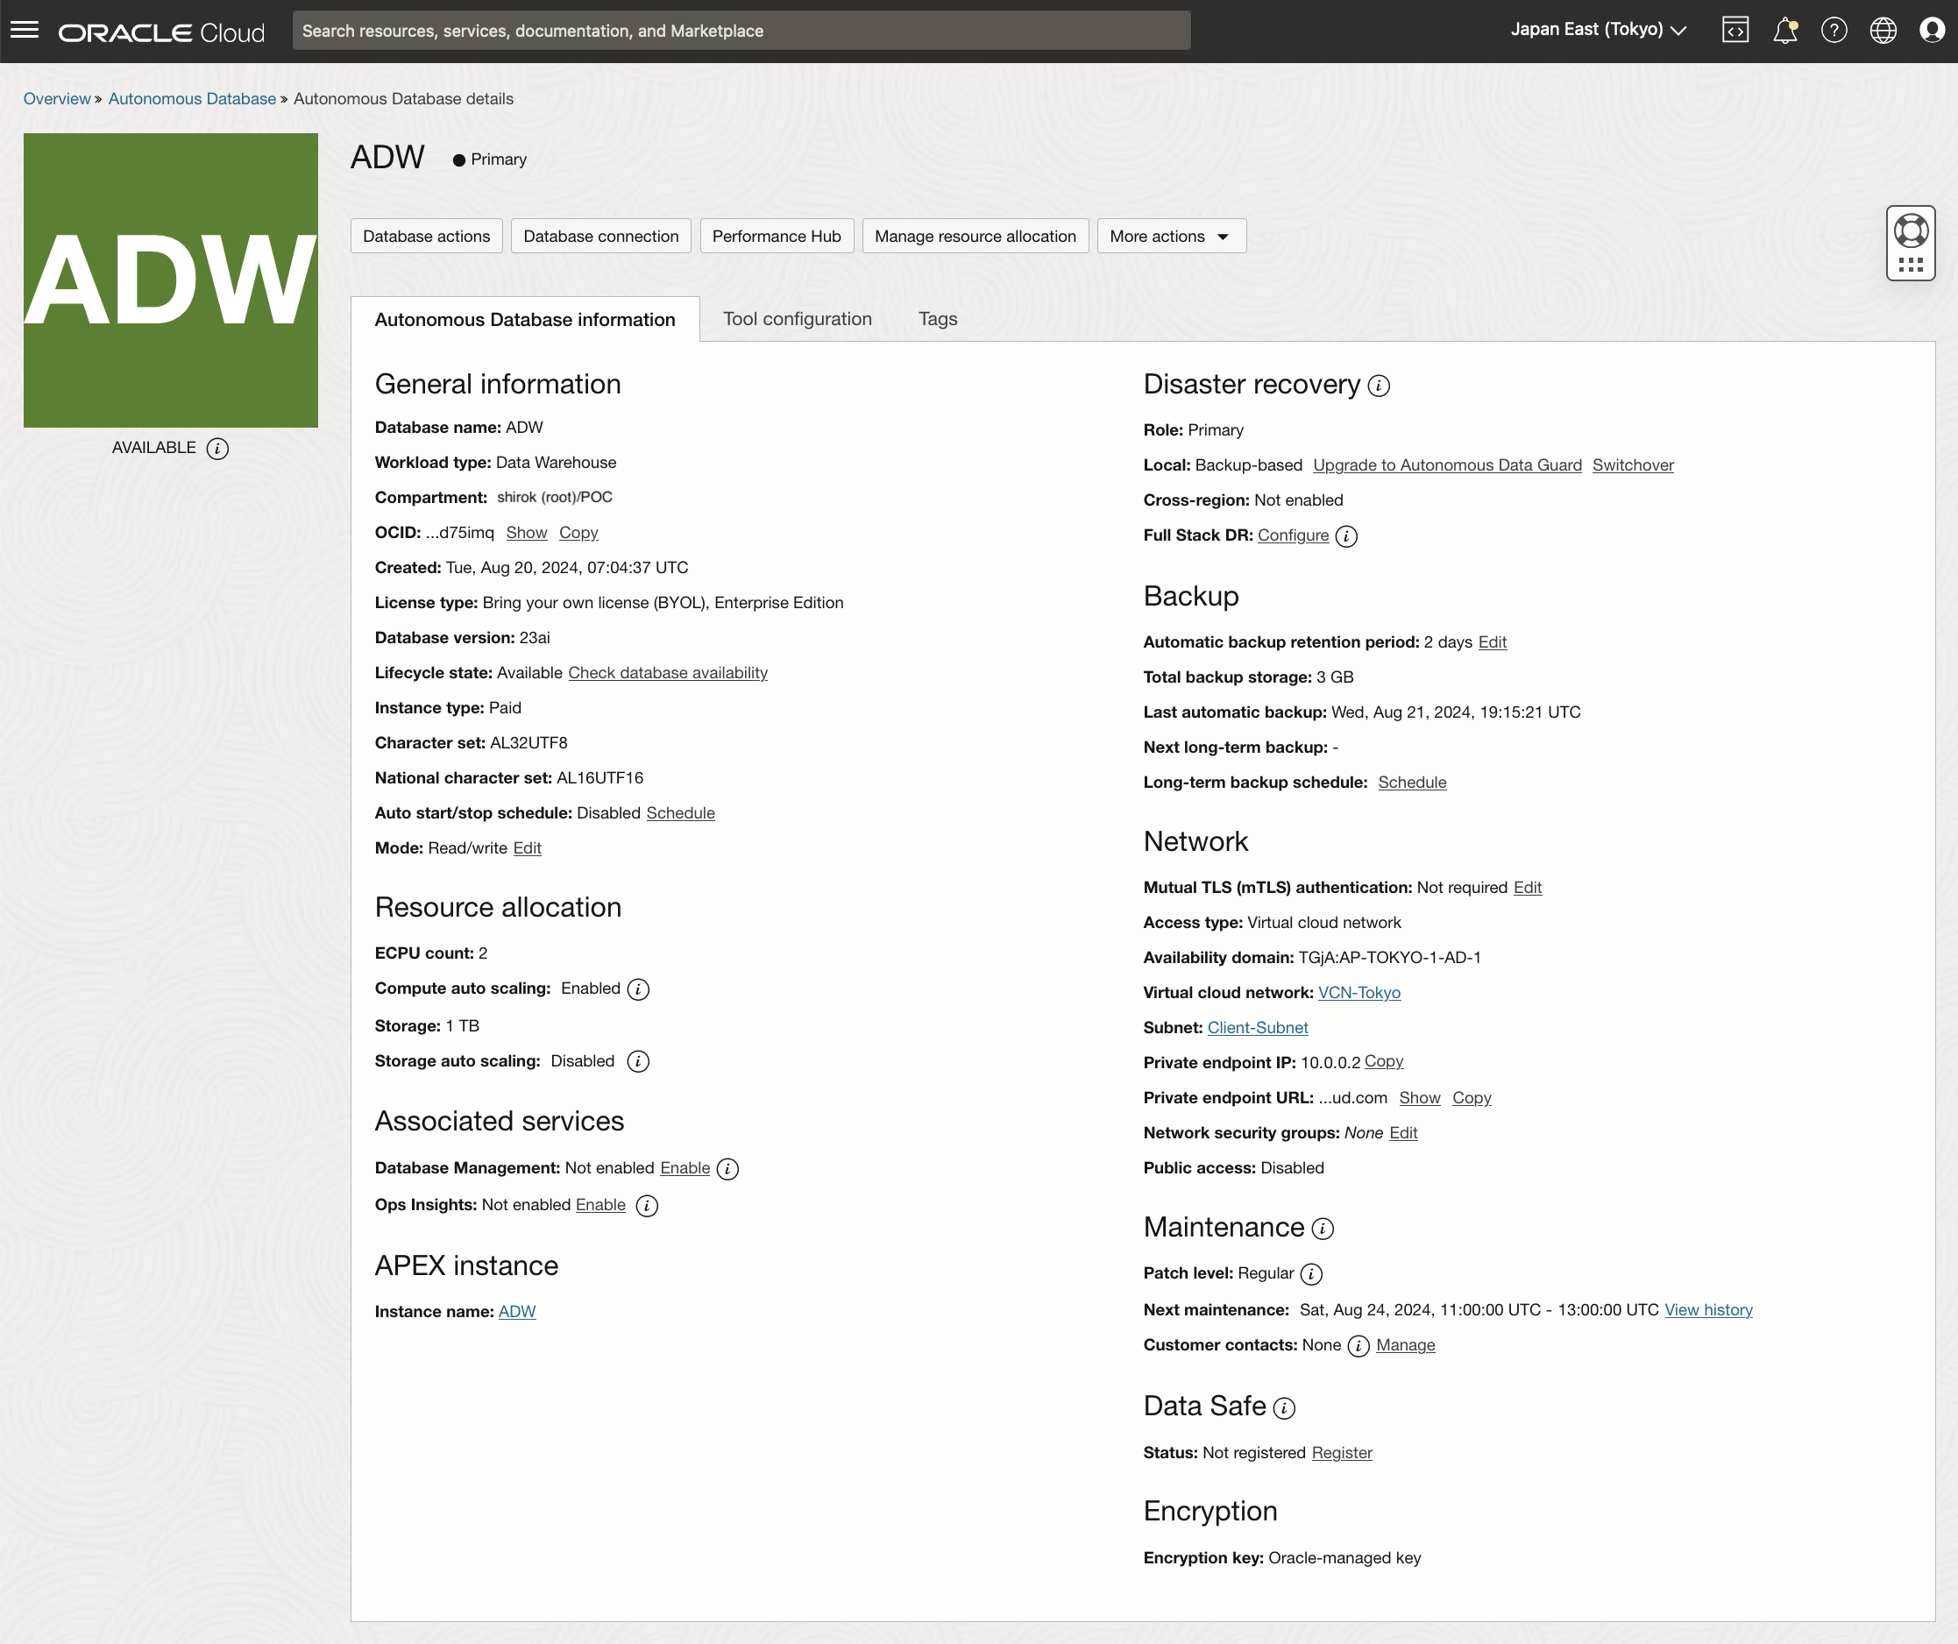This screenshot has width=1958, height=1644.
Task: Click info icon next to AVAILABLE status
Action: (x=217, y=449)
